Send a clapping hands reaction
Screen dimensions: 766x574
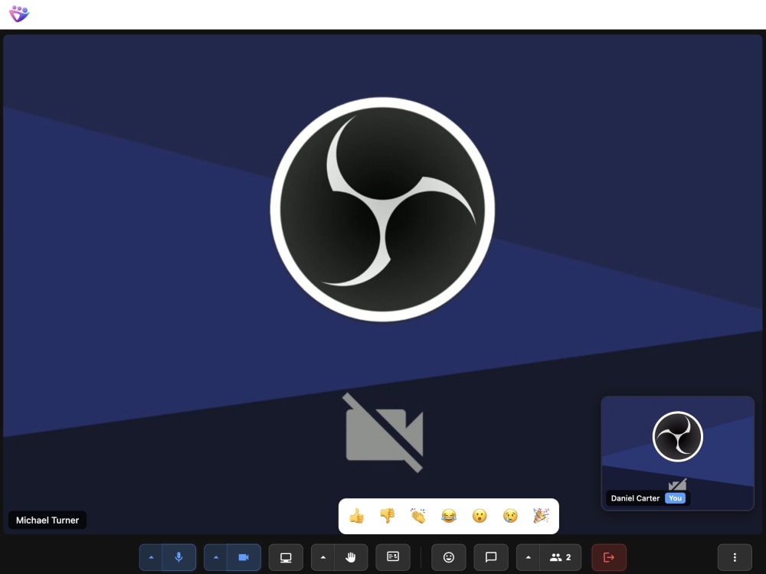(418, 516)
